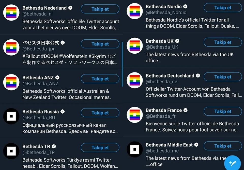Follow the @Bethesda_jpn account
The width and height of the screenshot is (244, 170).
100,44
